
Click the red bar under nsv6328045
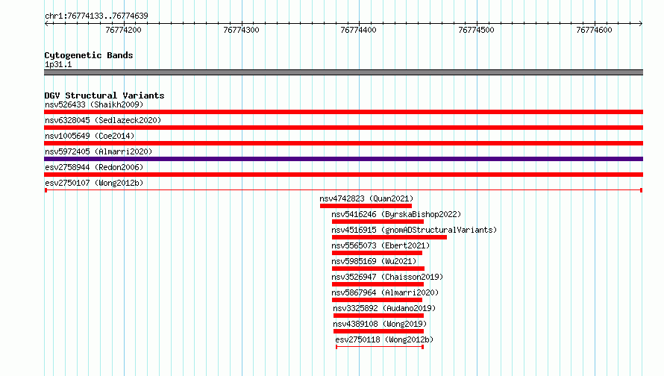tap(343, 128)
